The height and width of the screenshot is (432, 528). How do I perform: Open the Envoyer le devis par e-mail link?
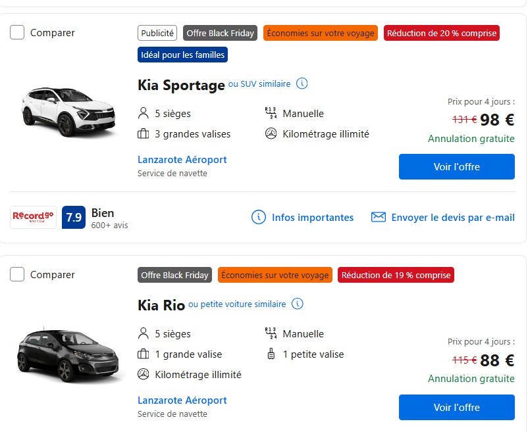click(x=453, y=217)
